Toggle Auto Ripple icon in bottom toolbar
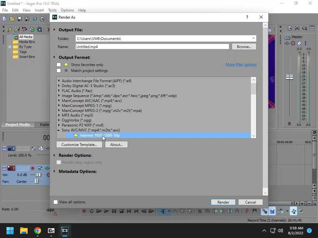Screen dimensions: 318x238 tap(281, 211)
